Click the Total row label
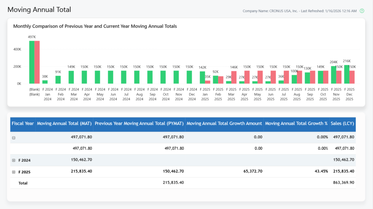Screen dimensions: 373x209 pyautogui.click(x=23, y=183)
